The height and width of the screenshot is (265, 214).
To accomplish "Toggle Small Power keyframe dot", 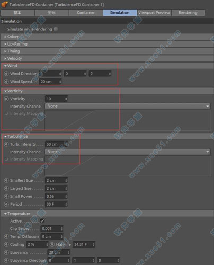I will tap(6, 196).
